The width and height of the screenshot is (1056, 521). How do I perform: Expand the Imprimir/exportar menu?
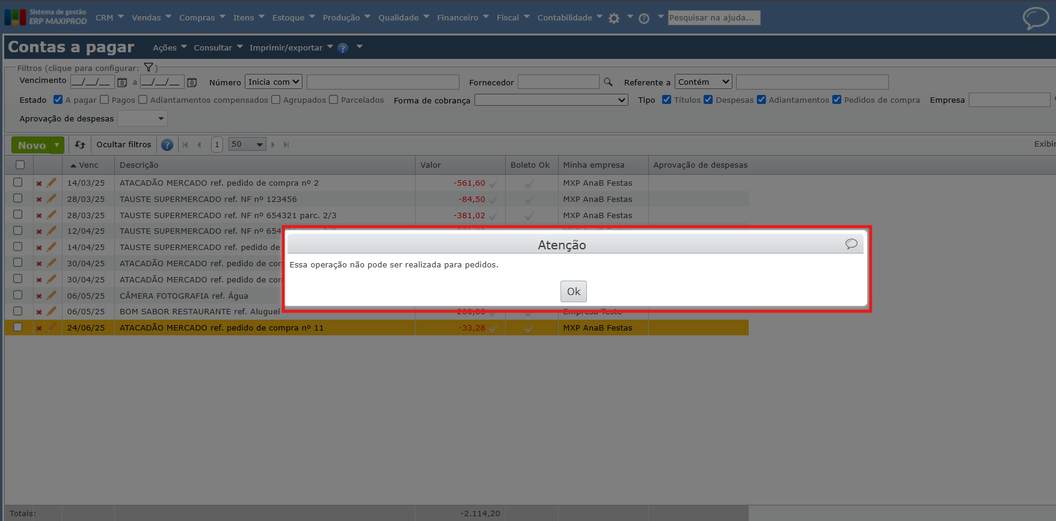click(x=291, y=47)
